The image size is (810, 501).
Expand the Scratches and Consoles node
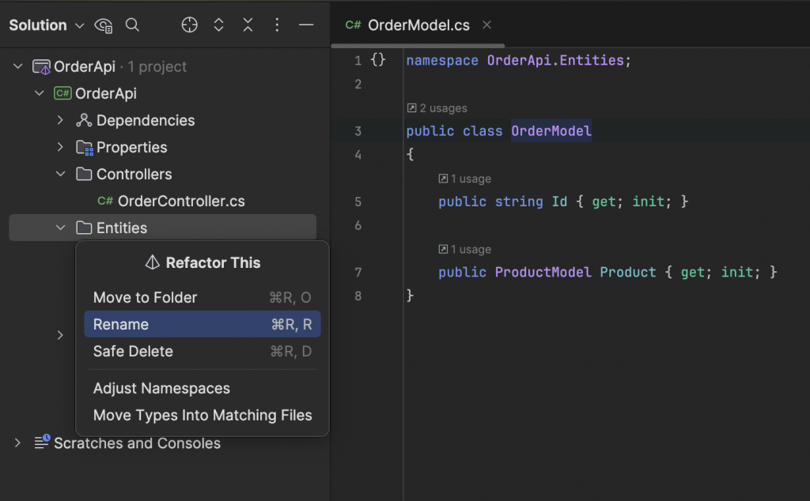17,443
